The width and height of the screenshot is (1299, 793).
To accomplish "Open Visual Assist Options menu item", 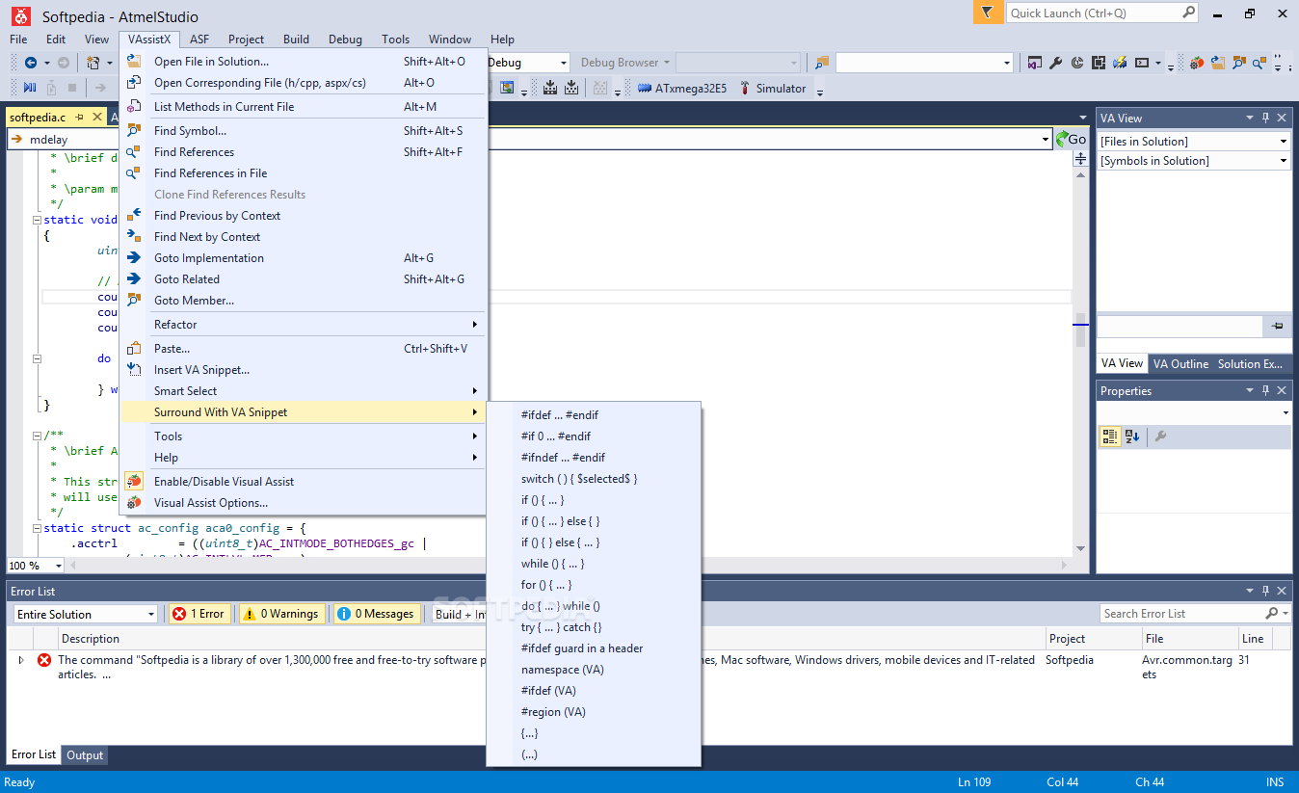I will tap(304, 503).
